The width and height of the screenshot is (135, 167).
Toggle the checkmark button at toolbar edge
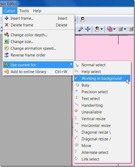(131, 29)
